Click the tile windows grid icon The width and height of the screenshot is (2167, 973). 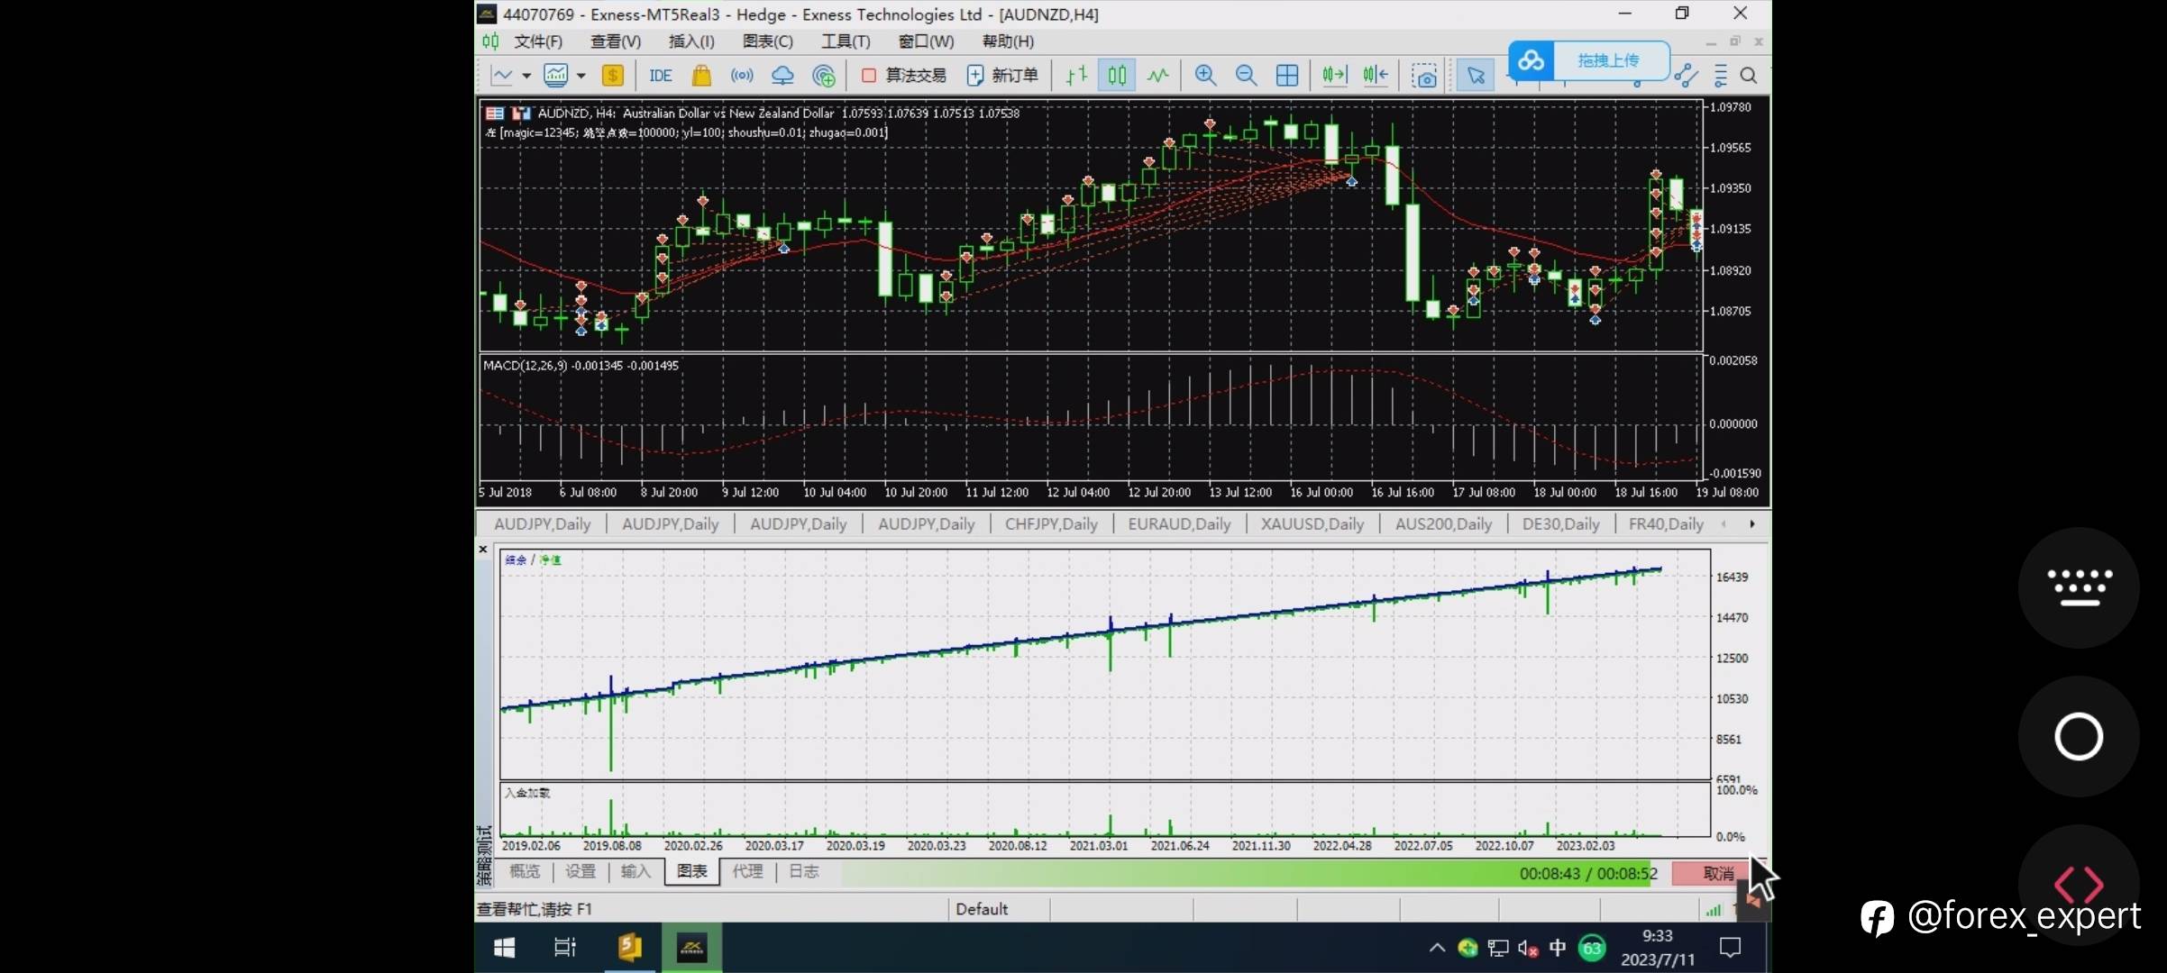click(x=1287, y=76)
